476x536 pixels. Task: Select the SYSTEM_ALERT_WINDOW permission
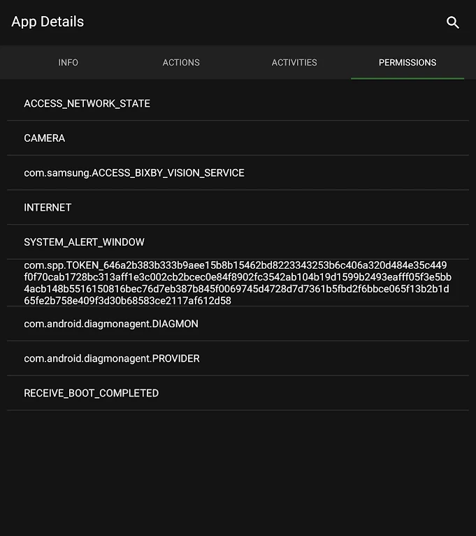click(85, 242)
